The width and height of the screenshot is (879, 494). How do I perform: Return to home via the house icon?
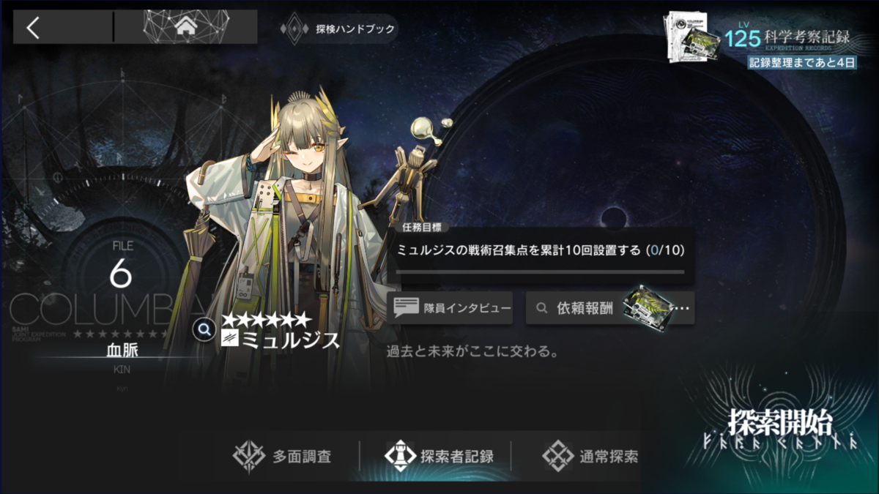188,27
